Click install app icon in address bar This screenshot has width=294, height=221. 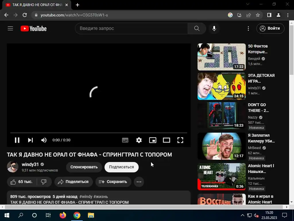(x=239, y=15)
